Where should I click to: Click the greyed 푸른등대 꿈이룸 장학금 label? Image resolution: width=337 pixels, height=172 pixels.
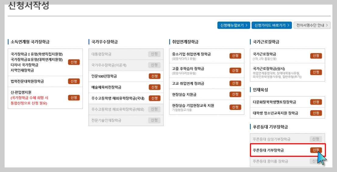[x=270, y=161]
